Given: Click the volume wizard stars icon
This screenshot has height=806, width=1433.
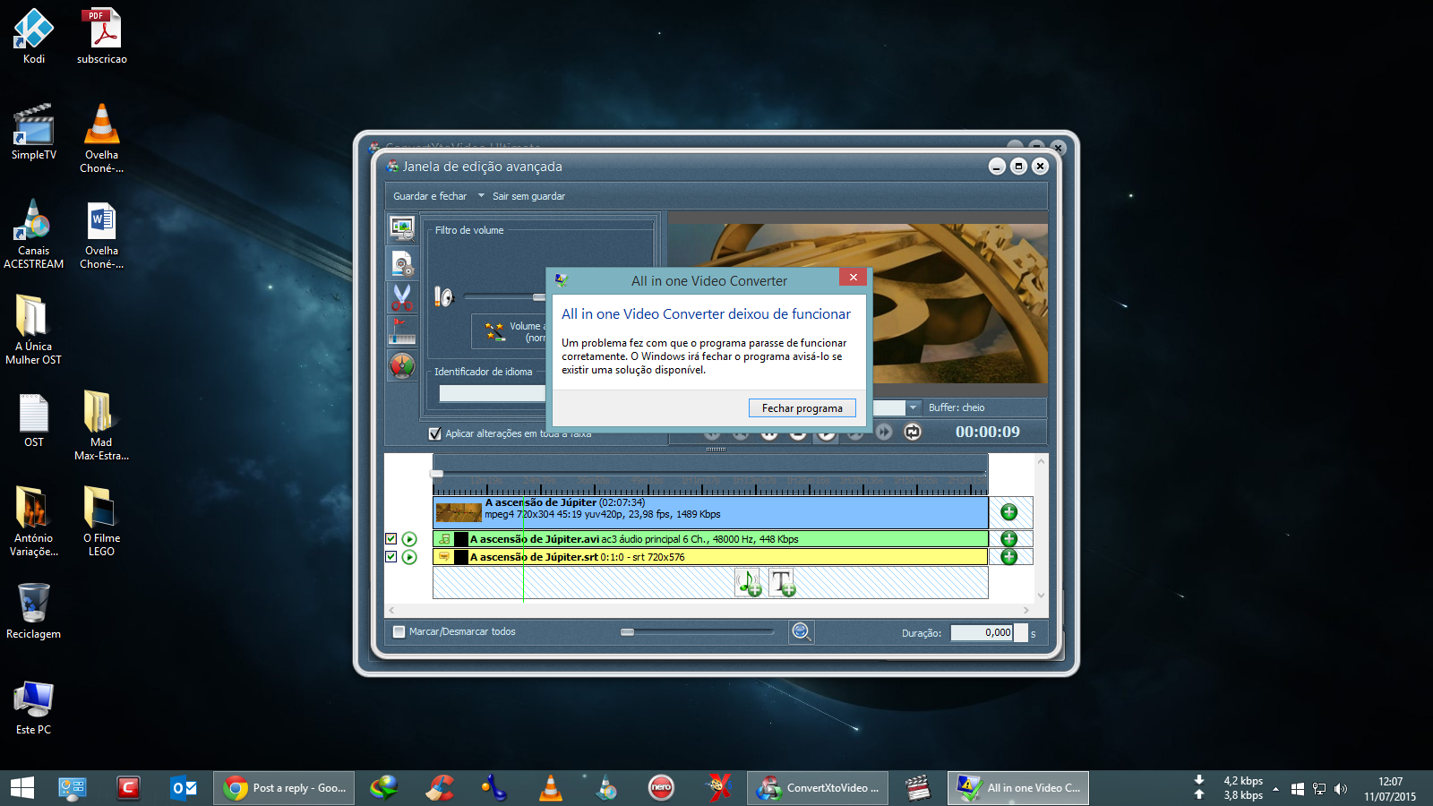Looking at the screenshot, I should (x=493, y=332).
